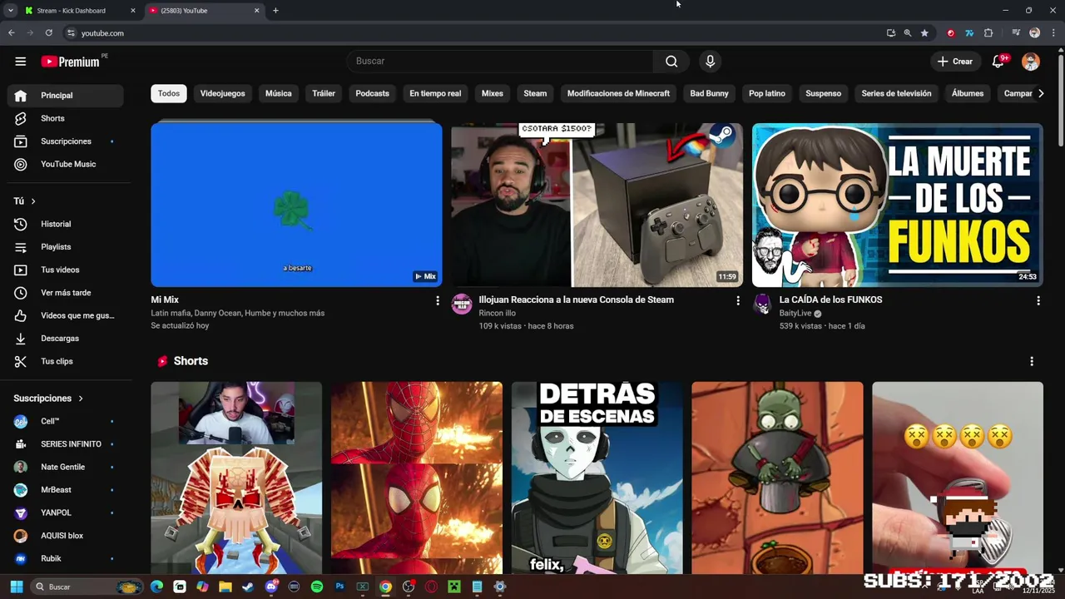The width and height of the screenshot is (1065, 599).
Task: Bookmark this page with star icon
Action: [x=924, y=33]
